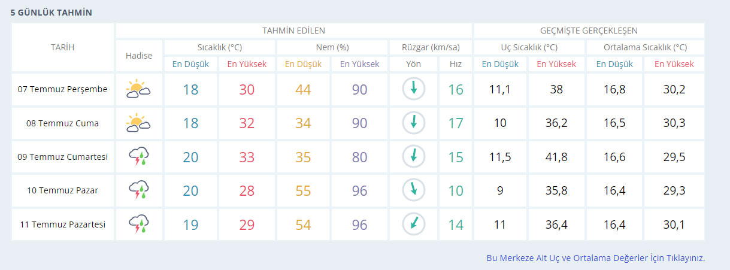
Task: Click the 'Rüzgar (km/sa)' column header
Action: coord(430,47)
